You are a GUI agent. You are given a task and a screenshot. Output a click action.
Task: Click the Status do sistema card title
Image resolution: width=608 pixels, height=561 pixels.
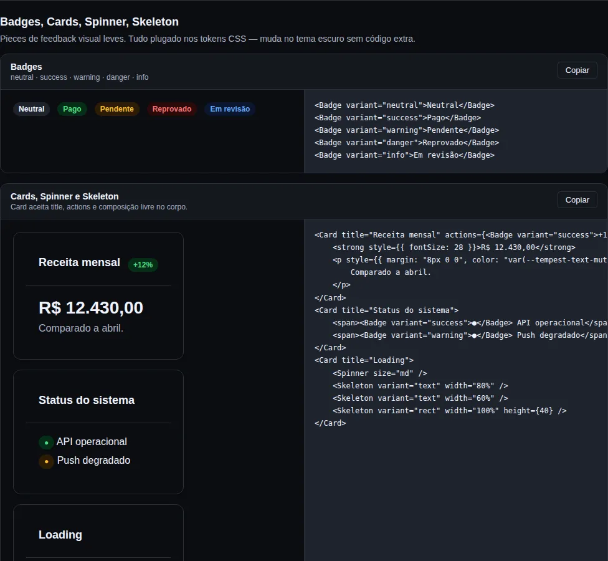click(87, 400)
